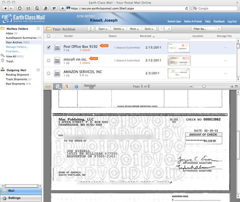240x202 pixels.
Task: Open the dollar-sign check deposit view
Action: 67,87
